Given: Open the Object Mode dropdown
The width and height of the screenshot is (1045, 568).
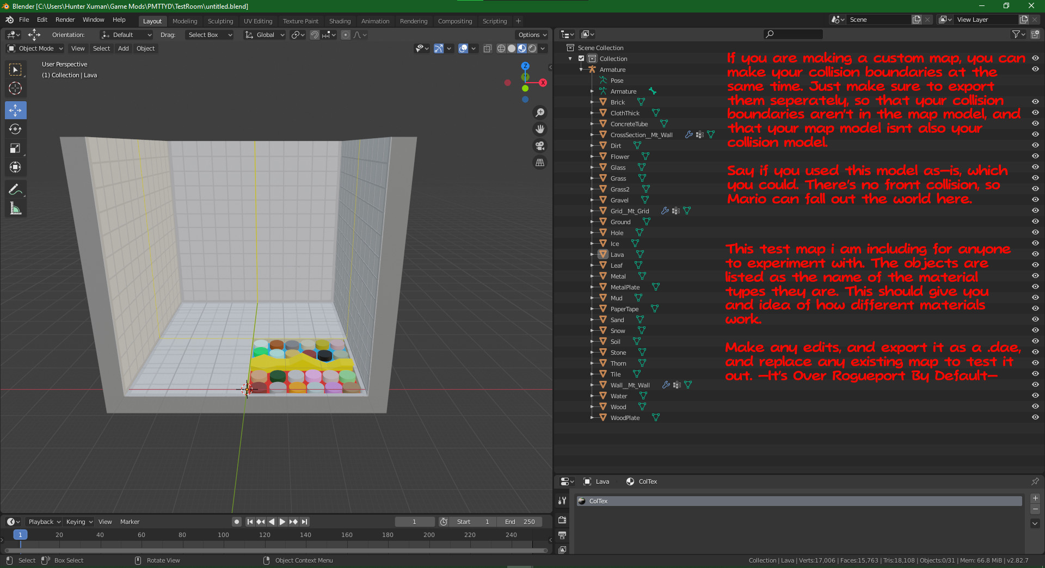Looking at the screenshot, I should tap(36, 48).
